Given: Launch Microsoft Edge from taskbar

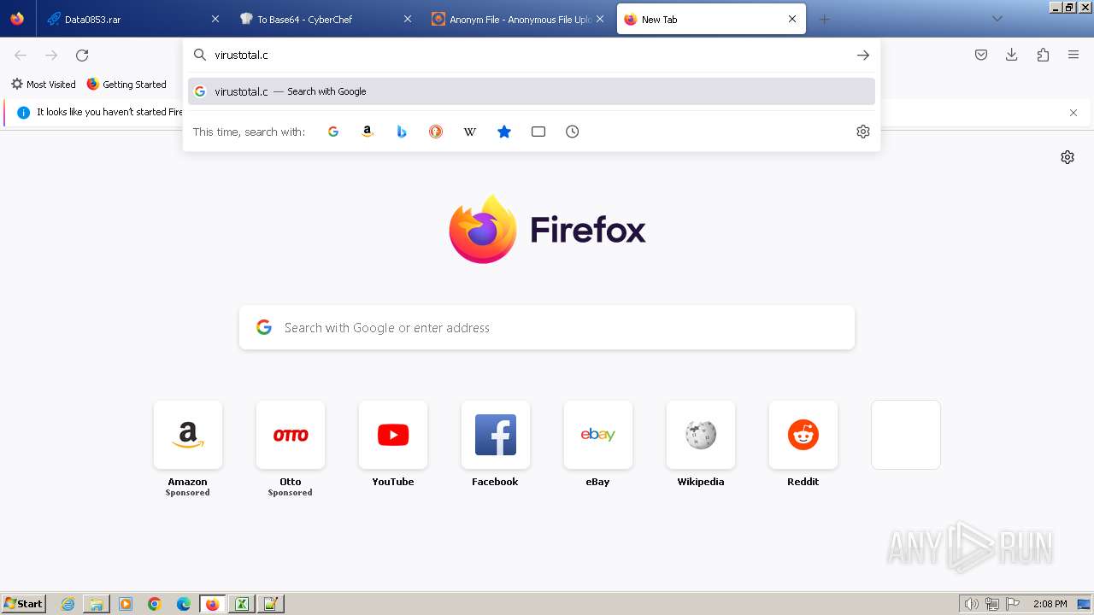Looking at the screenshot, I should point(184,604).
